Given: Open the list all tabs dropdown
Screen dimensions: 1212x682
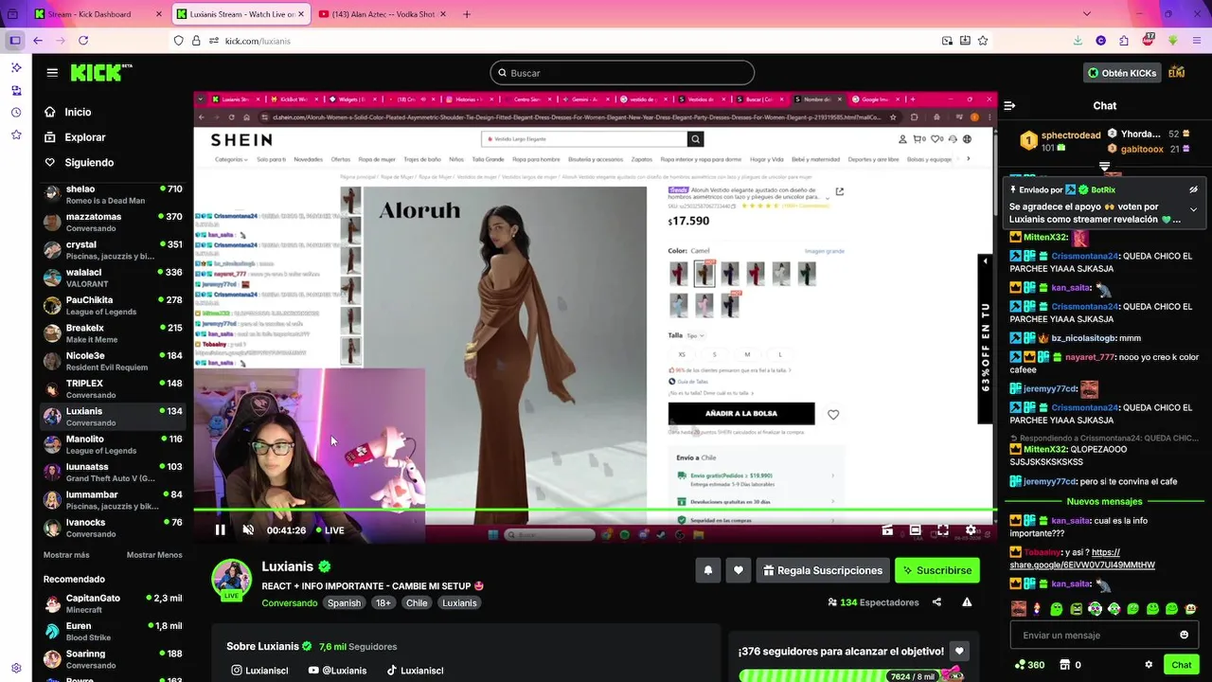Looking at the screenshot, I should 1086,14.
